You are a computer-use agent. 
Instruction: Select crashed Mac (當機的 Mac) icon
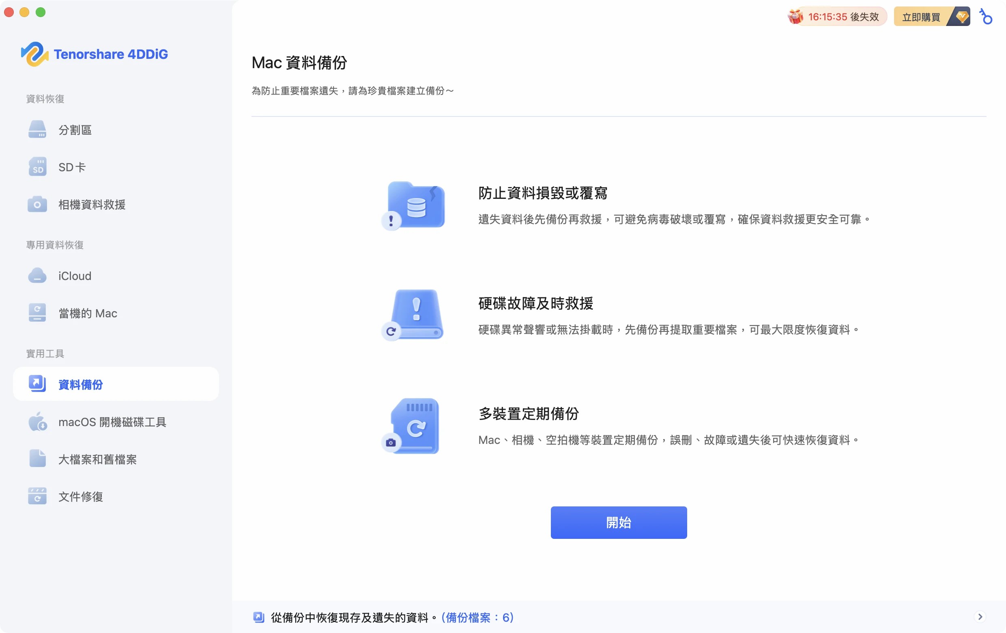(x=37, y=313)
